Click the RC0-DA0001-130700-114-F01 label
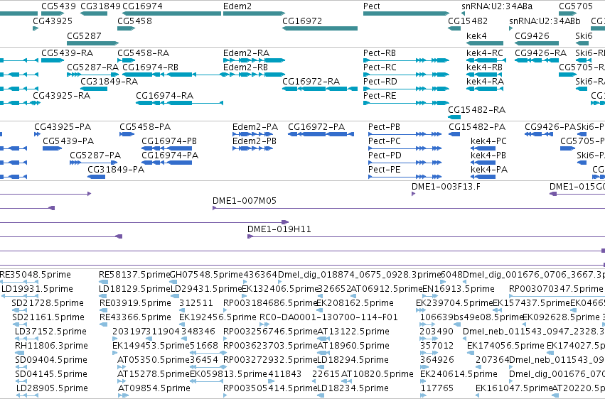 click(x=328, y=317)
